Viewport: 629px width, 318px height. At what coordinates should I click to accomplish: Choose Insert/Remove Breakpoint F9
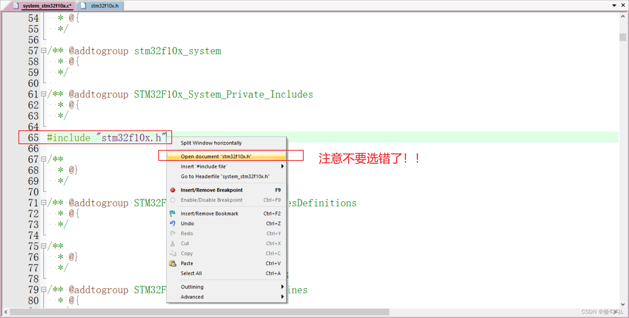[x=227, y=190]
